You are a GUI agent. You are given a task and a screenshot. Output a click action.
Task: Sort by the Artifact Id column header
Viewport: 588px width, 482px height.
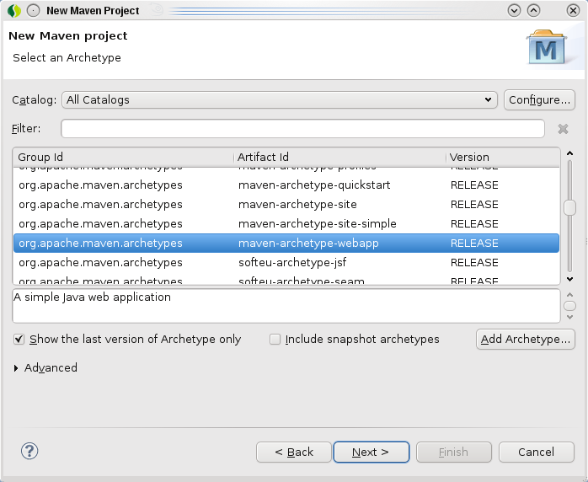coord(339,158)
